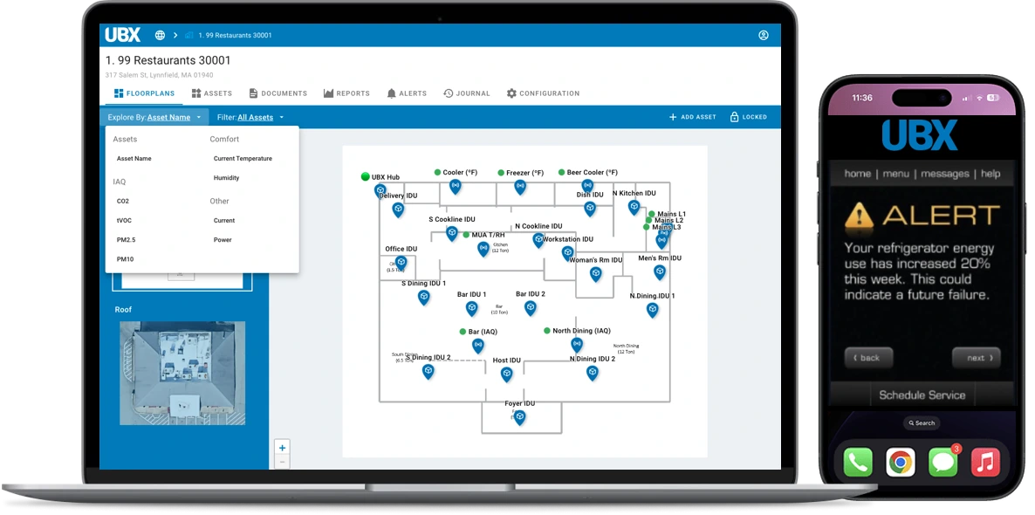This screenshot has width=1035, height=515.
Task: Select the North Dining (IAQ) sensor marker
Action: click(577, 344)
